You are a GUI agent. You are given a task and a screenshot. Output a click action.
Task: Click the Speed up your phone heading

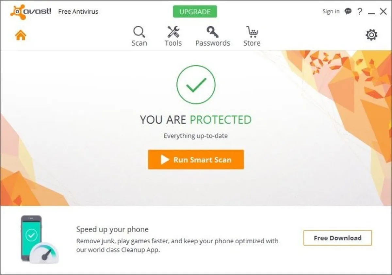112,229
